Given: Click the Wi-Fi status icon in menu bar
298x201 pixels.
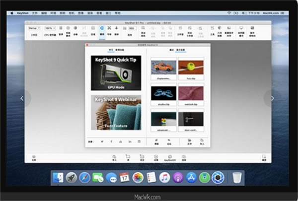Looking at the screenshot, I should coord(229,13).
